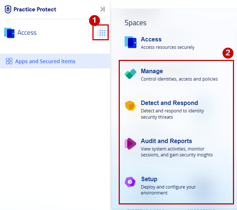
Task: Open the Setup space
Action: pyautogui.click(x=149, y=179)
